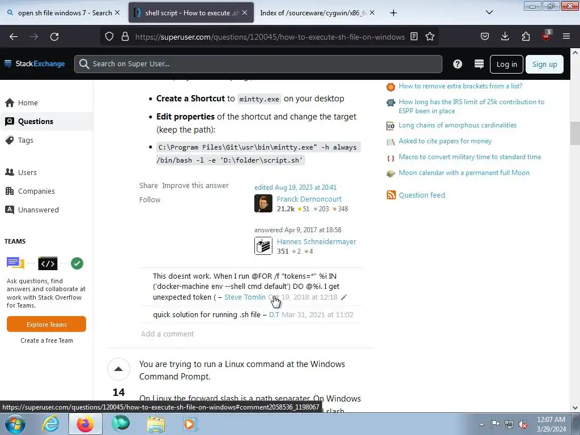Image resolution: width=580 pixels, height=435 pixels.
Task: Open 'Macro to convert military time' link
Action: tap(470, 157)
